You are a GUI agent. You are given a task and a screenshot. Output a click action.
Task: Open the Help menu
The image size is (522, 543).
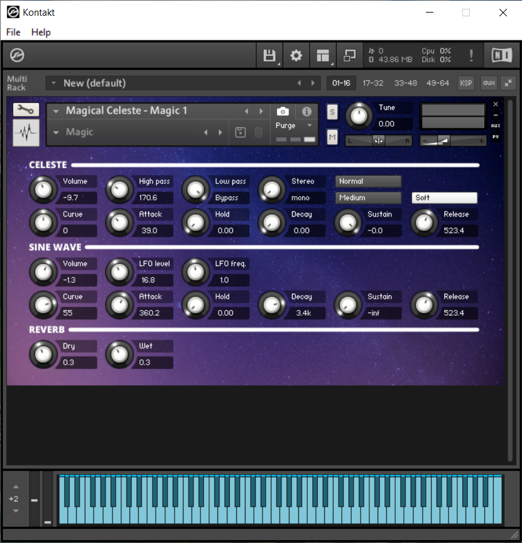(x=41, y=32)
